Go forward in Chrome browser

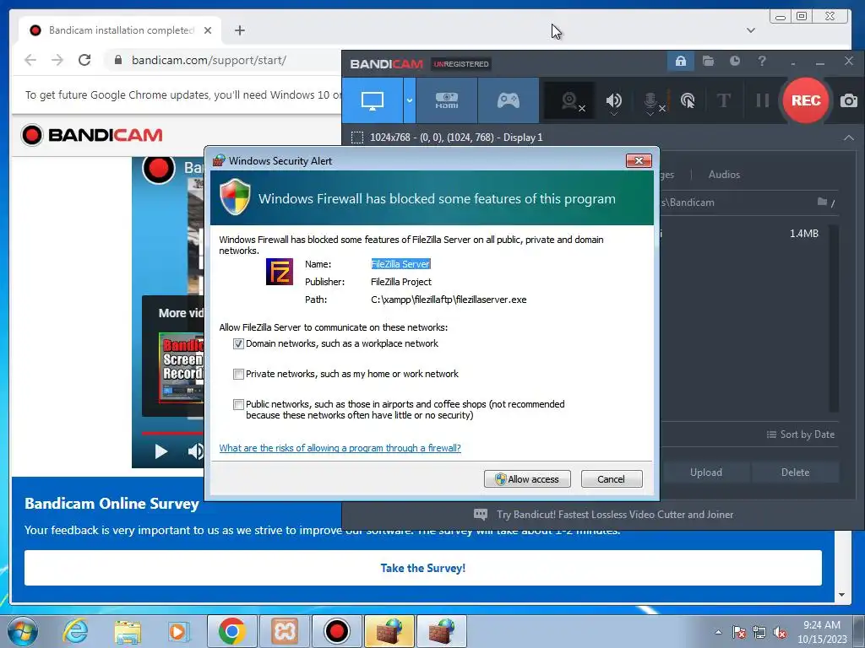[57, 60]
